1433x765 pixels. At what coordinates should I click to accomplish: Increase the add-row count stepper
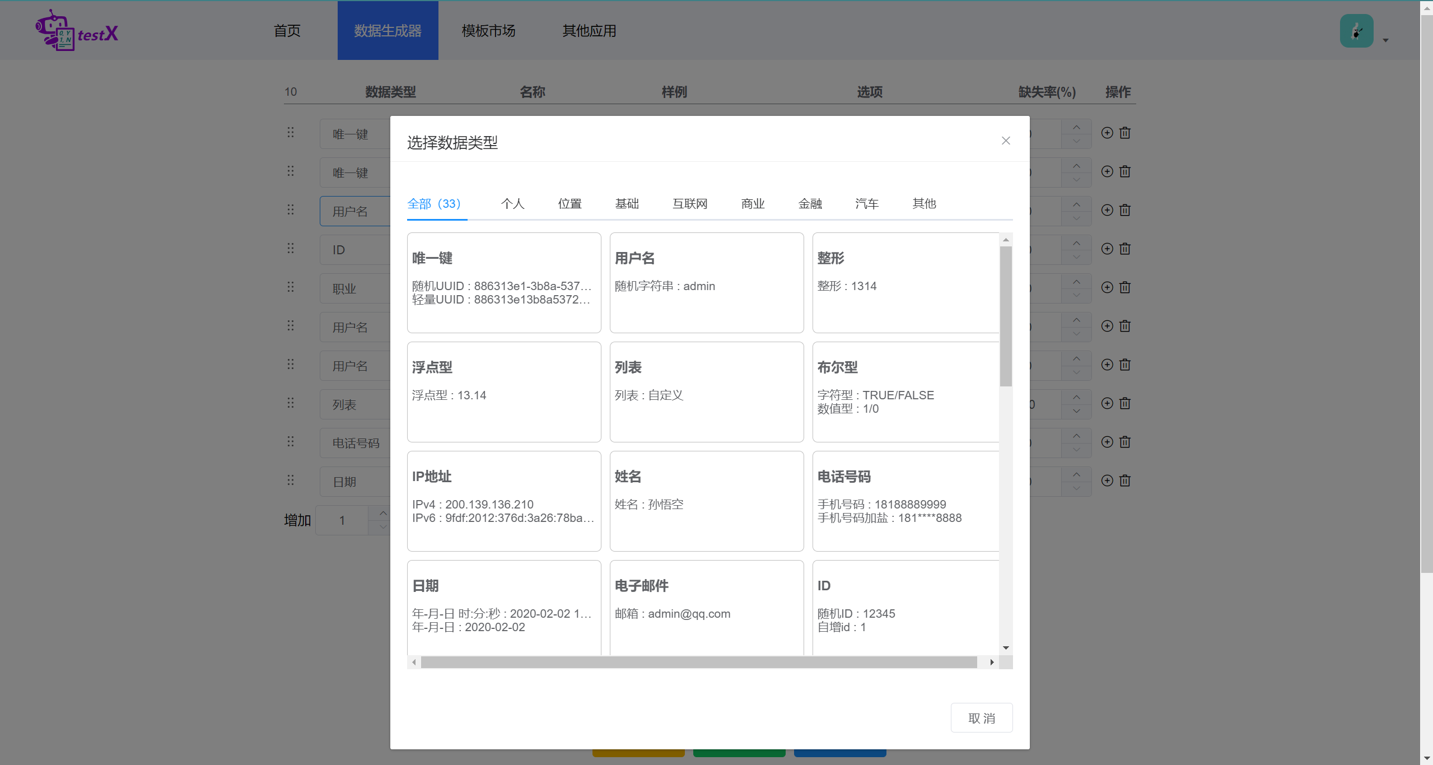tap(383, 513)
